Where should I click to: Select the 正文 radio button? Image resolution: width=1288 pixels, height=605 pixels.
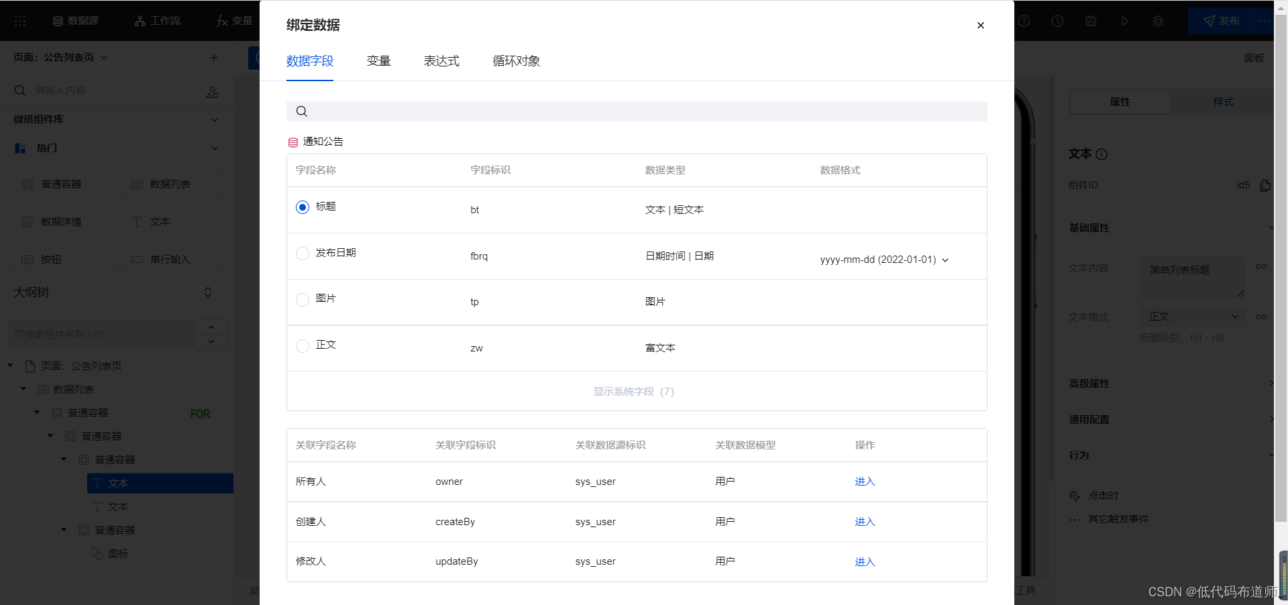303,345
